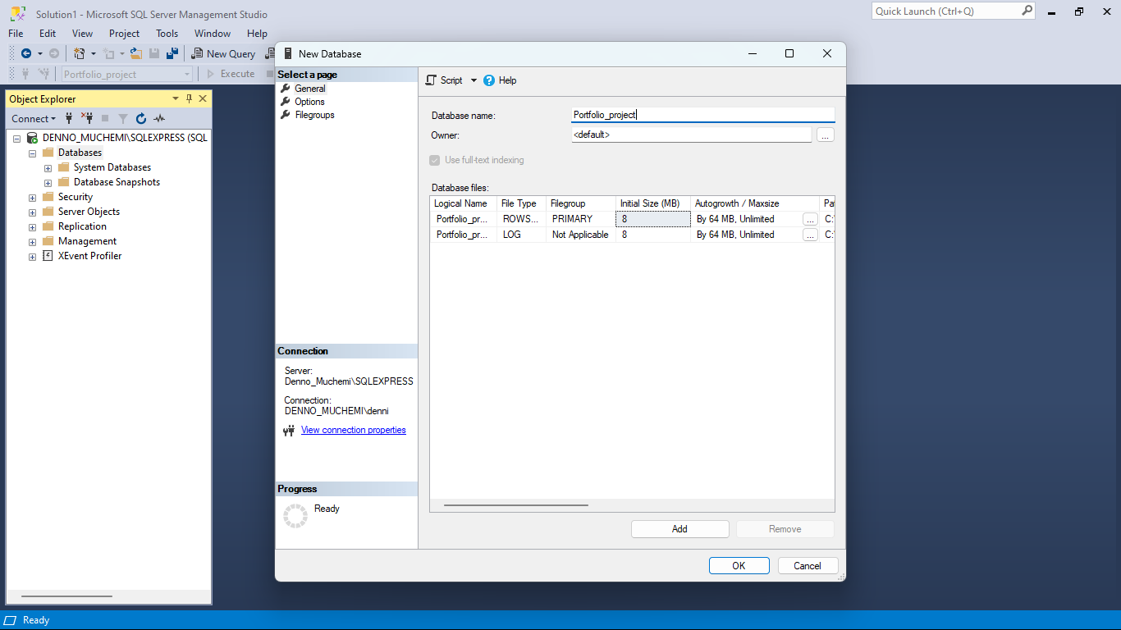This screenshot has height=630, width=1121.
Task: Click the Management folder icon
Action: point(48,241)
